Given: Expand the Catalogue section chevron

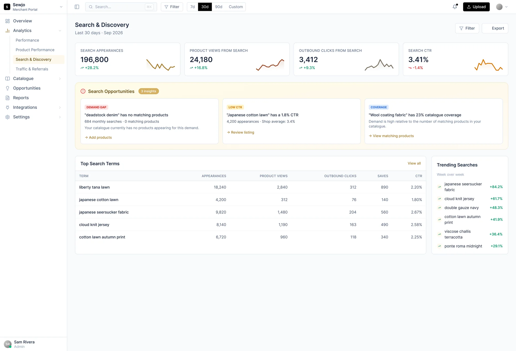Looking at the screenshot, I should [60, 79].
